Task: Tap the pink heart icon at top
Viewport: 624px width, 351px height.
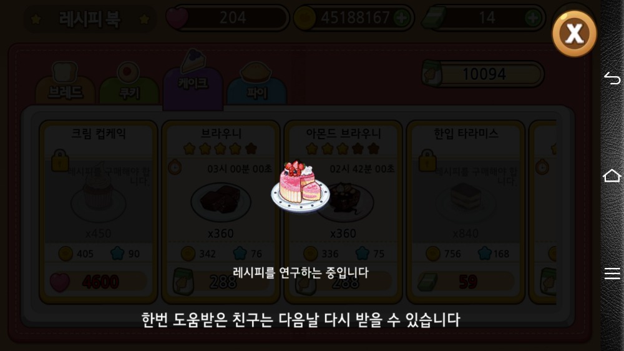Action: coord(177,18)
